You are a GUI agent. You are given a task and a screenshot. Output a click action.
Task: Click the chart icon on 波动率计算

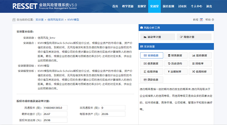tap(145, 37)
